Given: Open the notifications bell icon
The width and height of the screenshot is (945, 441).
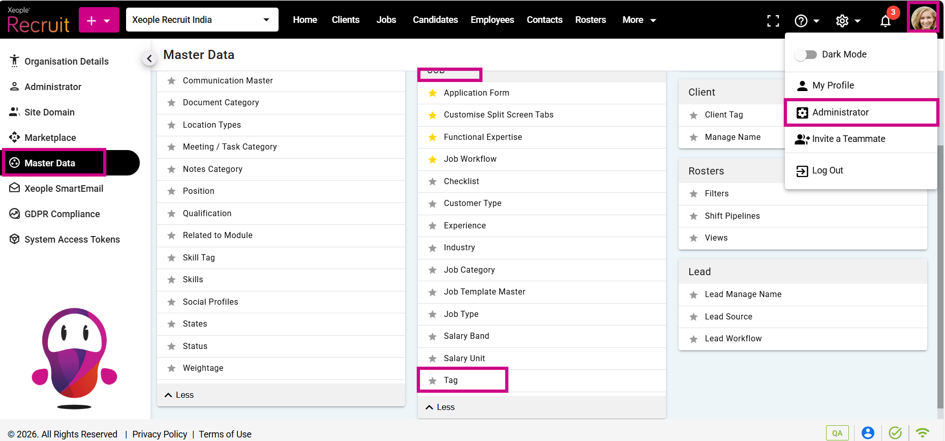Looking at the screenshot, I should pyautogui.click(x=886, y=21).
